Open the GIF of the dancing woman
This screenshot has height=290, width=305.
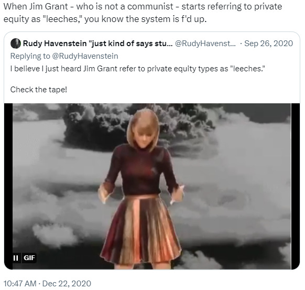(152, 187)
